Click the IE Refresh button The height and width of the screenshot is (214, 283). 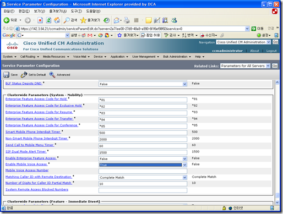48,20
